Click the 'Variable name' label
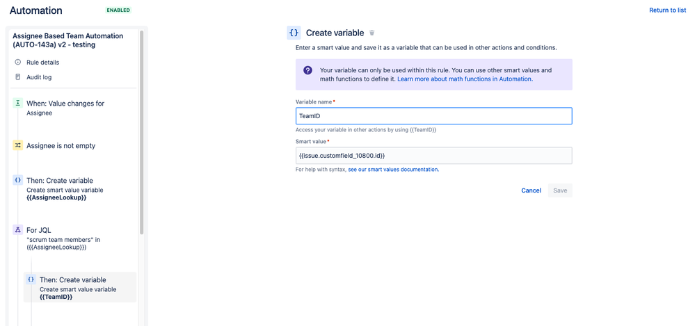 314,102
